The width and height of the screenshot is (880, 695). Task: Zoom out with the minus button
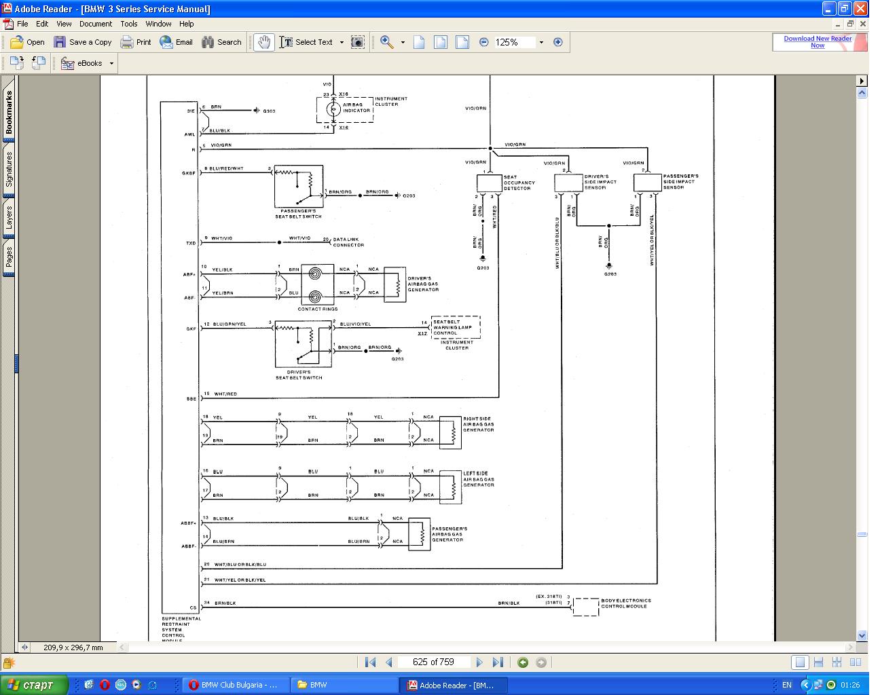tap(483, 42)
